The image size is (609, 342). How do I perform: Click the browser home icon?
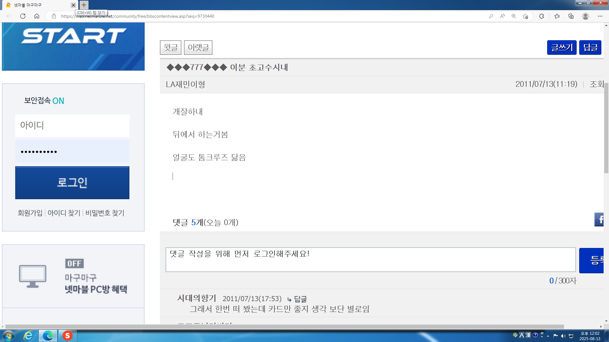(37, 16)
